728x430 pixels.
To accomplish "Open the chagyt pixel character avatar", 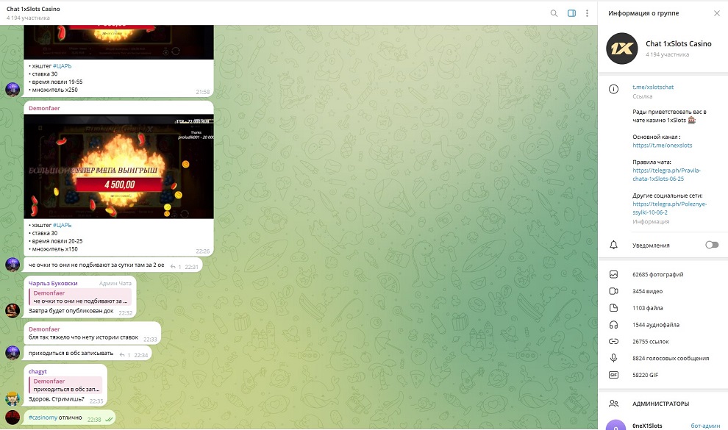I will click(13, 398).
